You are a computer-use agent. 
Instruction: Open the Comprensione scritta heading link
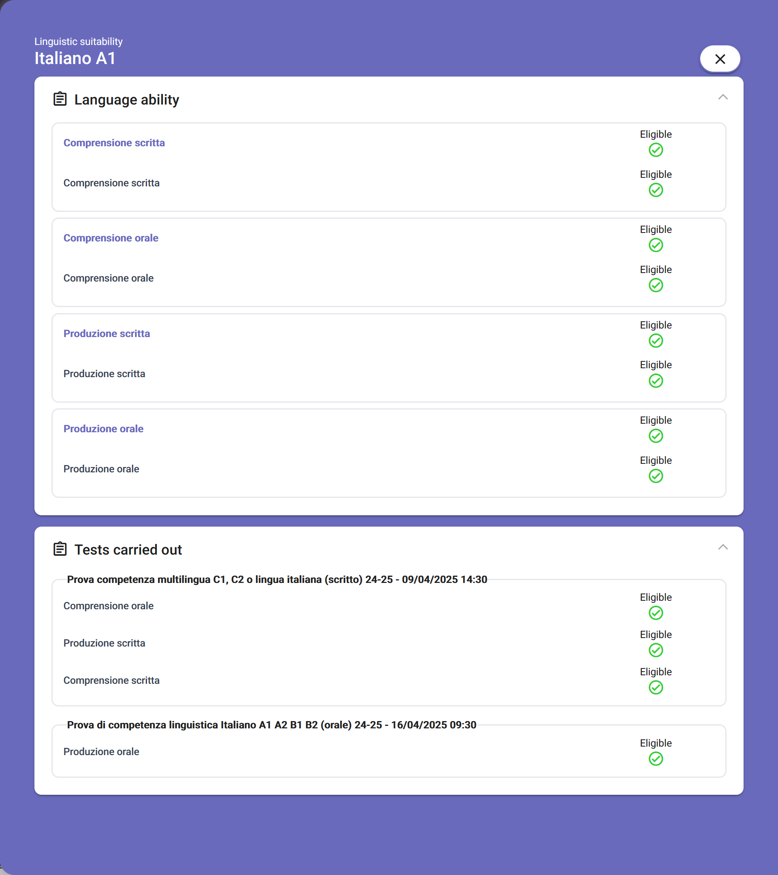114,143
